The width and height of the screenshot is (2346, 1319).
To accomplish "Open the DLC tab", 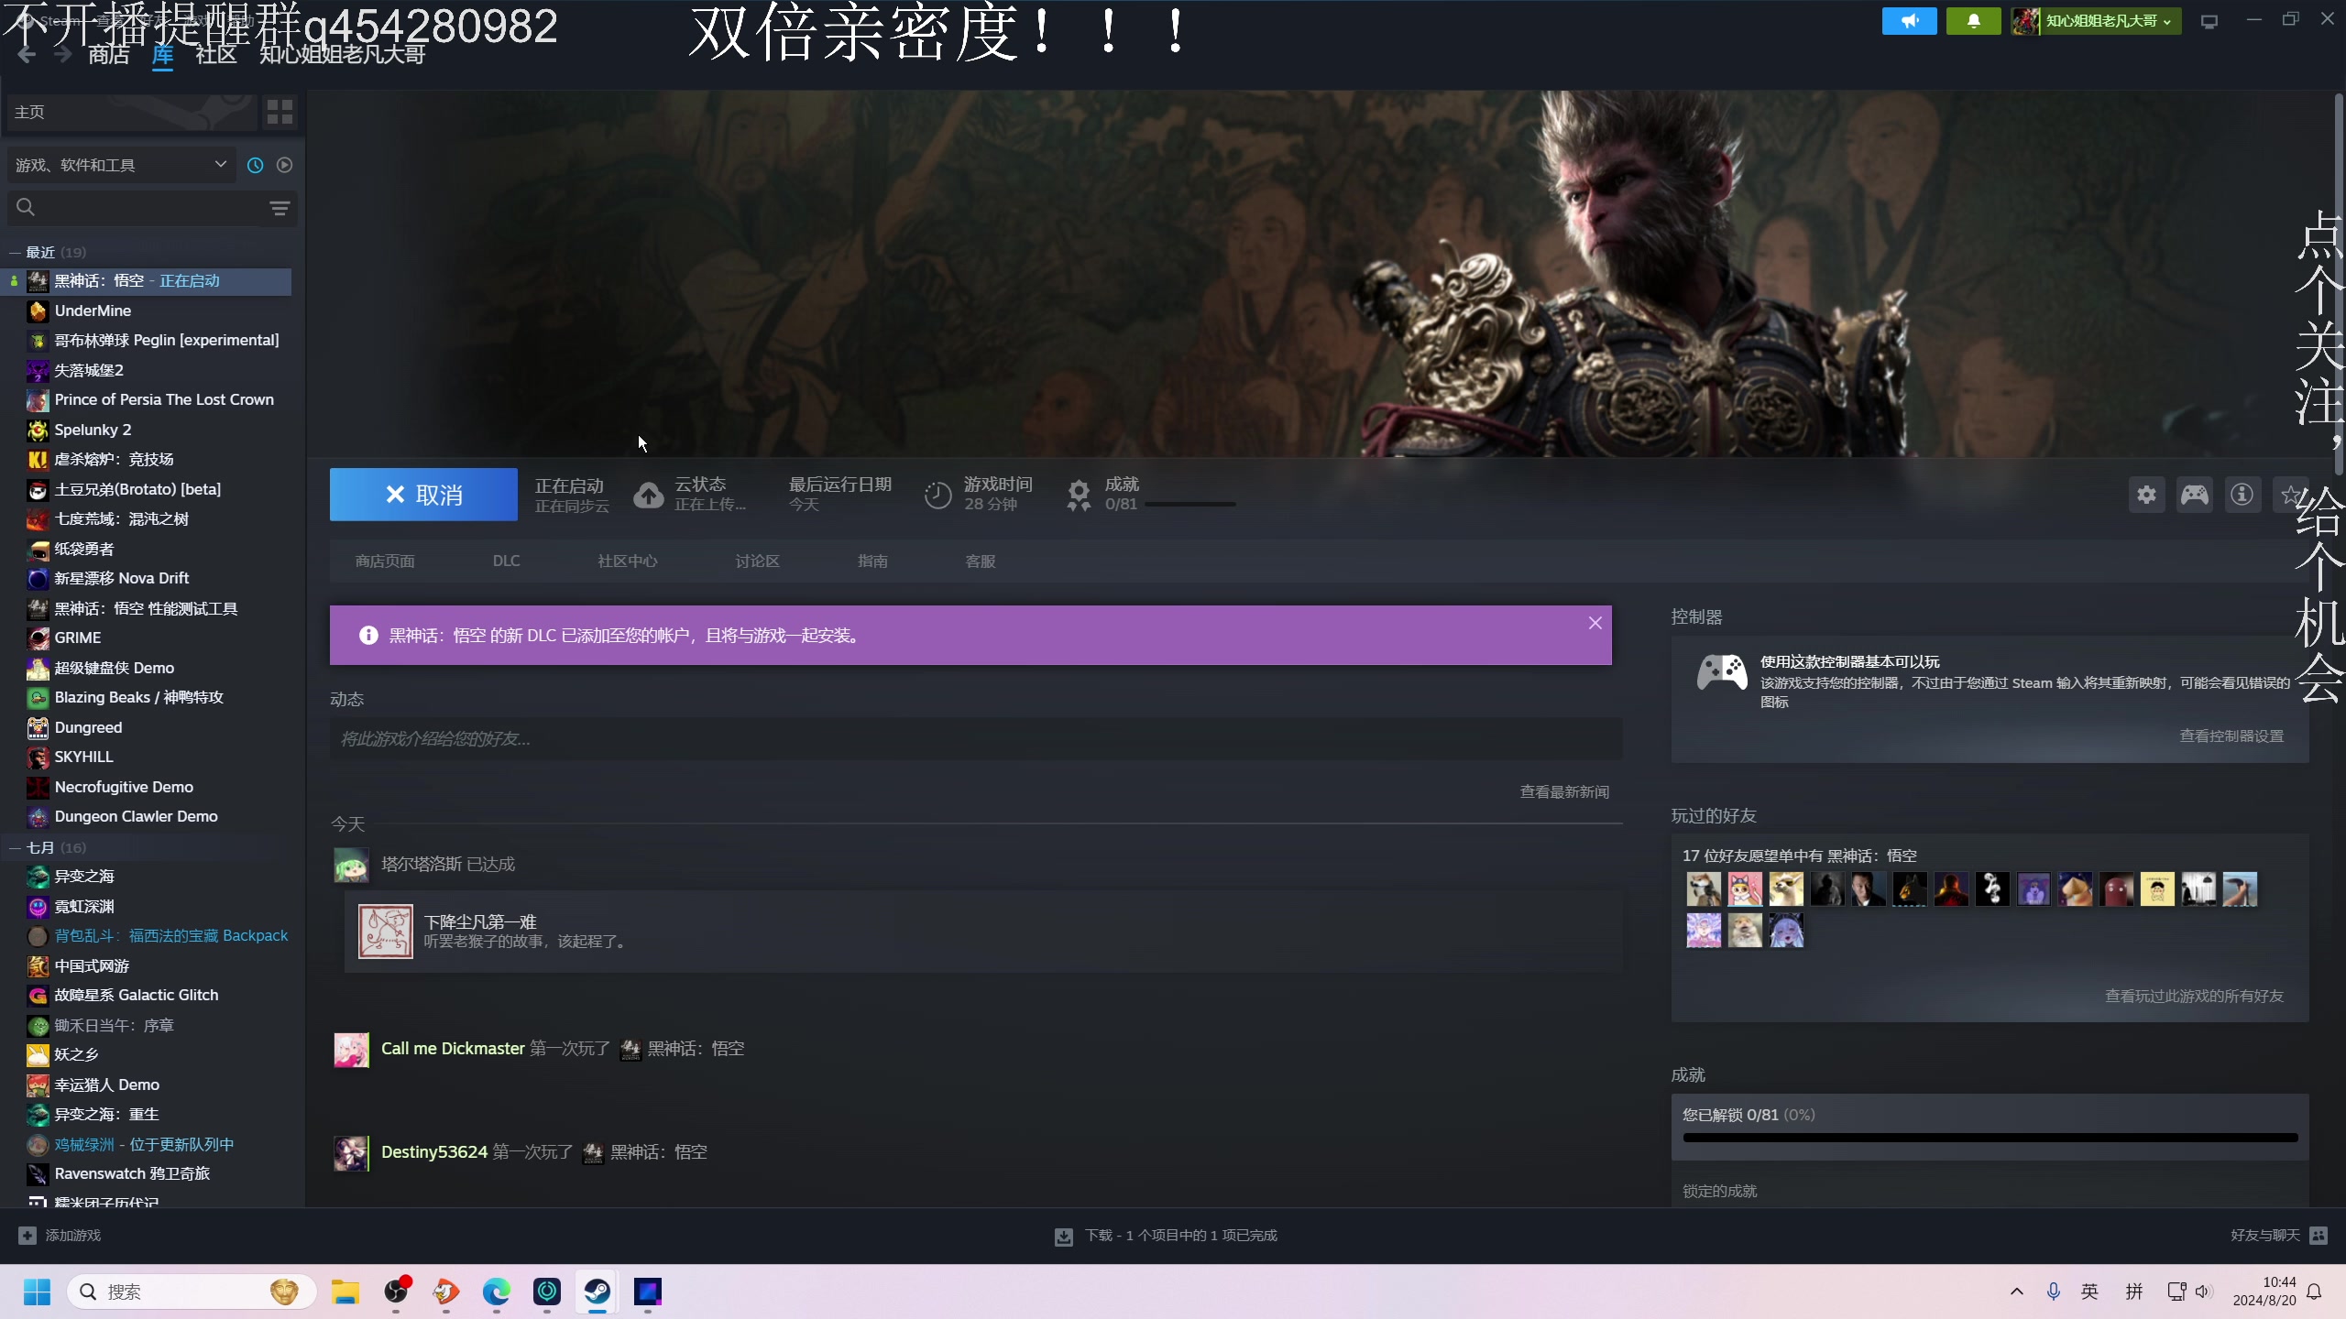I will click(x=506, y=561).
